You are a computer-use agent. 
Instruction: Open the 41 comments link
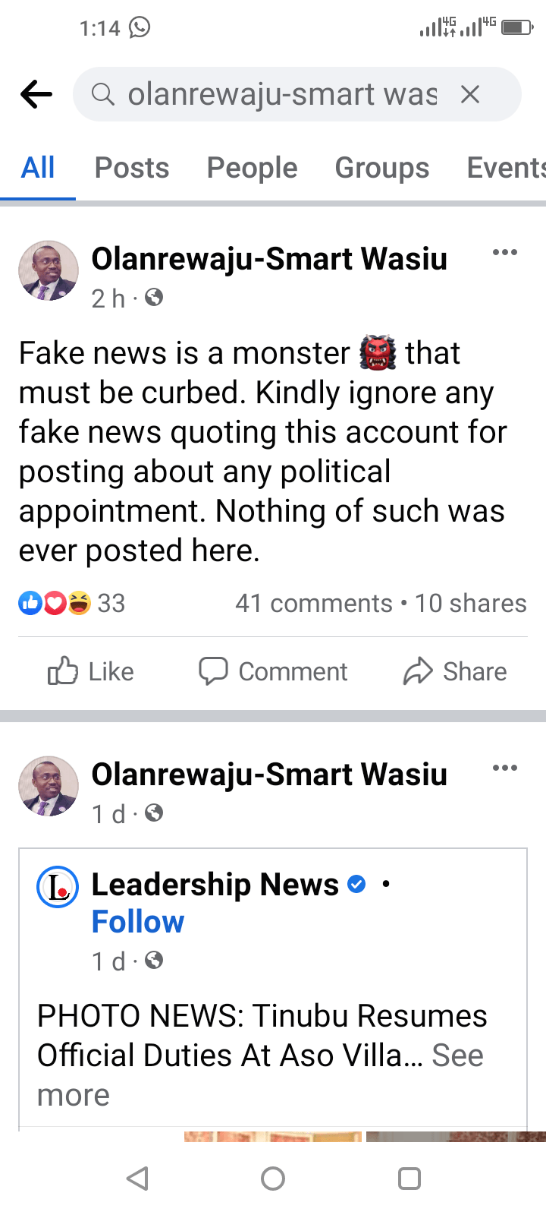click(x=314, y=603)
